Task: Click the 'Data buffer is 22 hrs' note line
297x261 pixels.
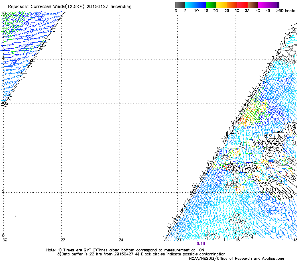Action: click(141, 254)
